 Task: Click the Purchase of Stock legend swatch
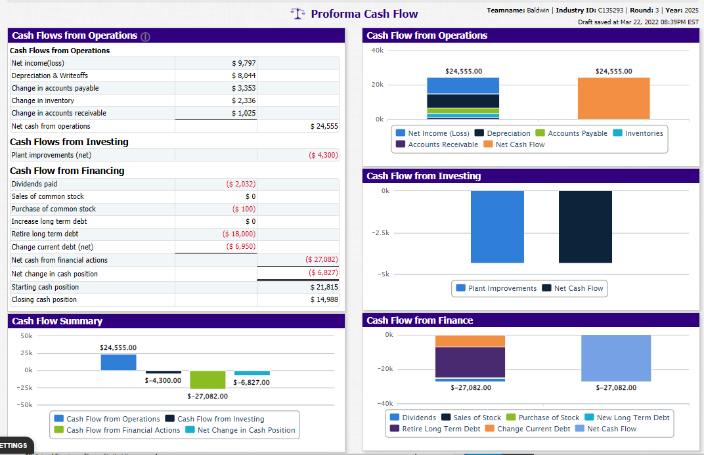tap(511, 418)
